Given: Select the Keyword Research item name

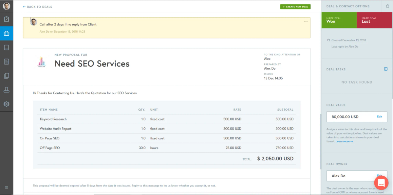Looking at the screenshot, I should pos(53,119).
